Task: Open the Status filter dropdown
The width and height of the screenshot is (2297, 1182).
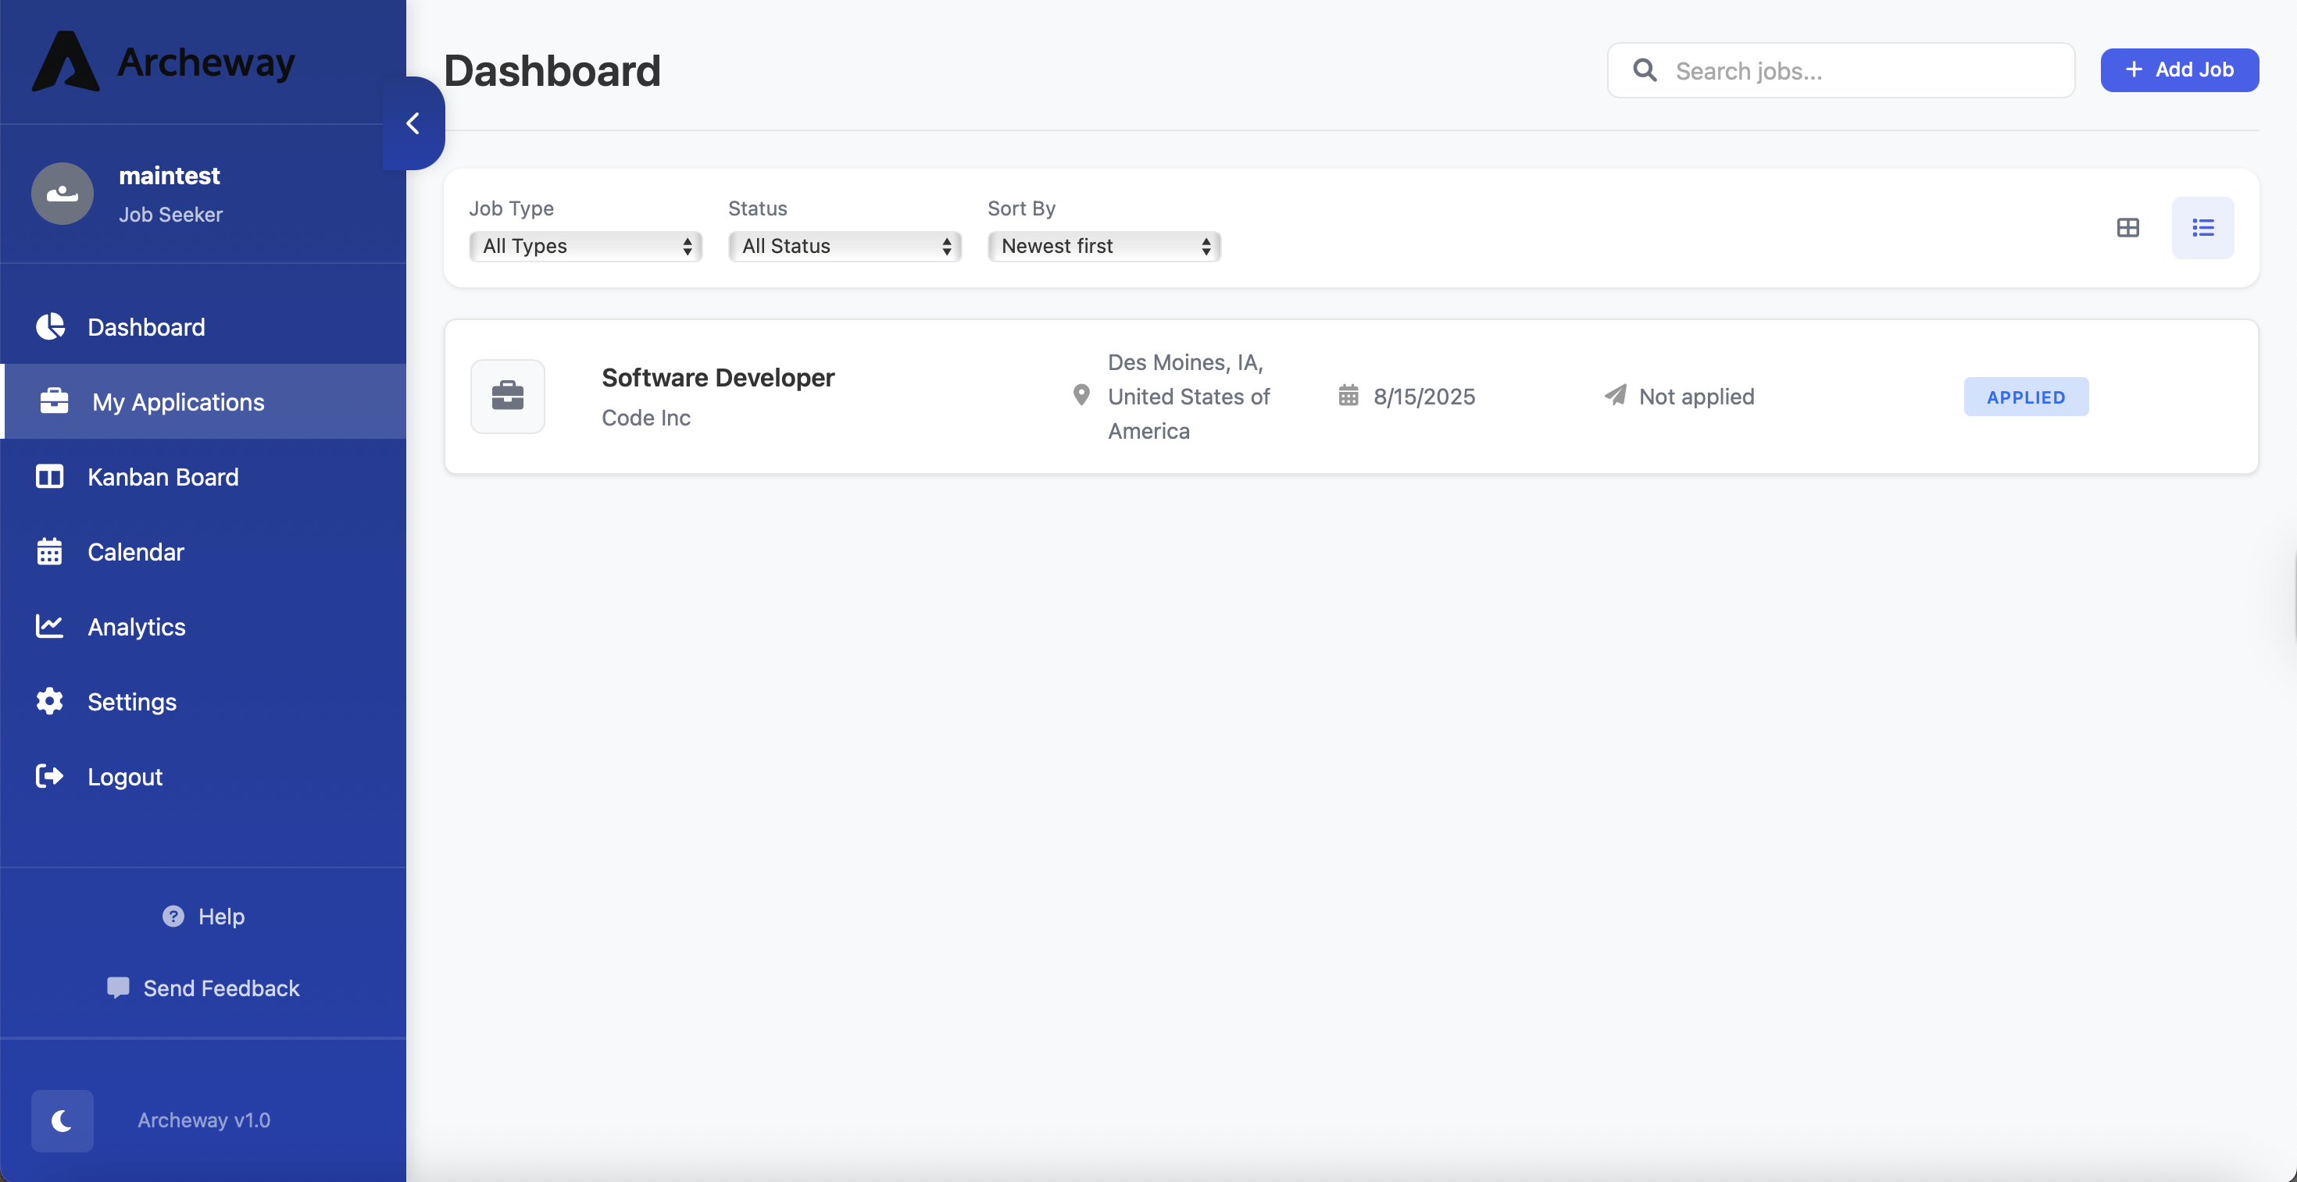Action: click(845, 246)
